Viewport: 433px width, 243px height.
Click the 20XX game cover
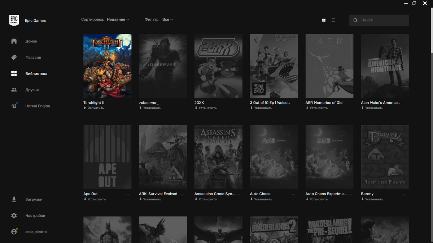pos(219,66)
